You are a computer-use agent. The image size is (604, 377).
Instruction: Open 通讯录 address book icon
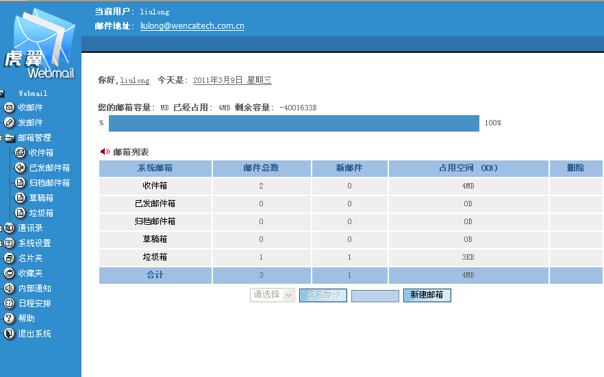[x=10, y=228]
